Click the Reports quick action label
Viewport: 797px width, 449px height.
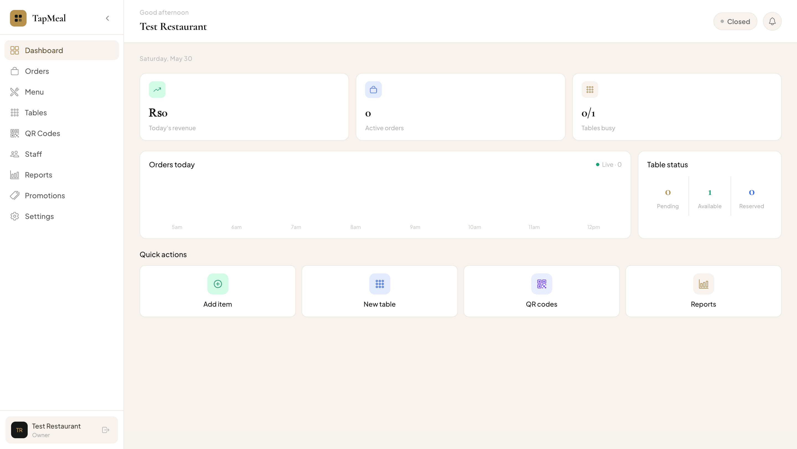pyautogui.click(x=703, y=304)
